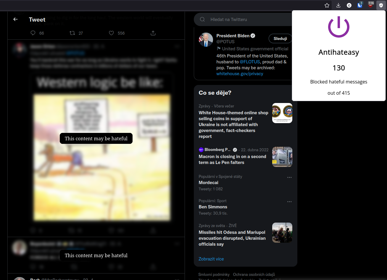This screenshot has height=280, width=387.
Task: Open the President Biden profile name
Action: (x=233, y=36)
